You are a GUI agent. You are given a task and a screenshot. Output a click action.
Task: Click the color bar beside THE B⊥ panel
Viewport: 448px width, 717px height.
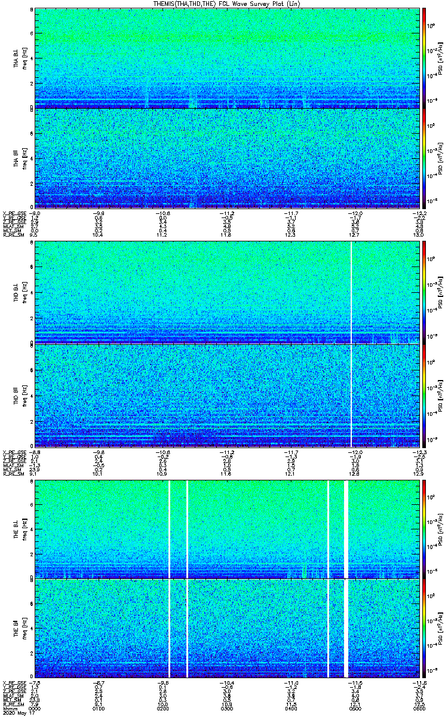[x=425, y=529]
